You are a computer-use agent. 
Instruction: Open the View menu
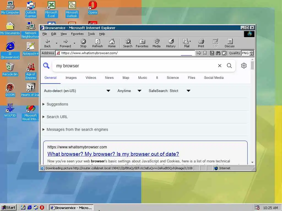[64, 34]
